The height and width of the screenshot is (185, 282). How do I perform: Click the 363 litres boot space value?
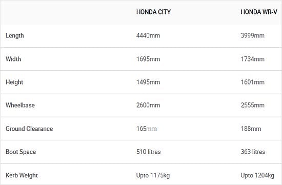(x=253, y=152)
